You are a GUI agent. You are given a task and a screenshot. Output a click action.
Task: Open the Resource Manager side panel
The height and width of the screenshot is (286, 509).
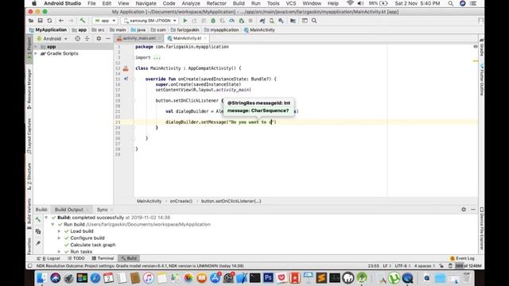tap(29, 88)
